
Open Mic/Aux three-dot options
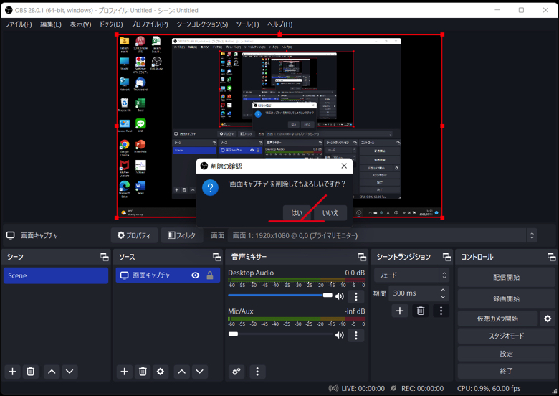[355, 335]
